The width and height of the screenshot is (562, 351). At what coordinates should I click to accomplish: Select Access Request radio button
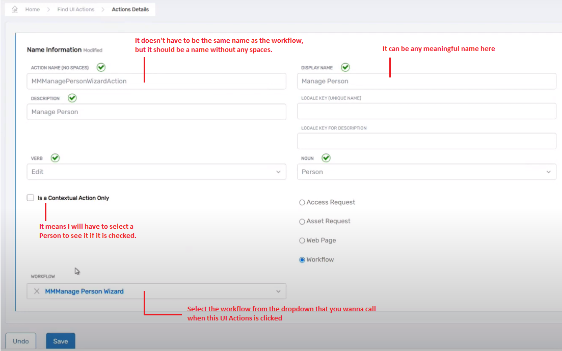click(x=302, y=203)
